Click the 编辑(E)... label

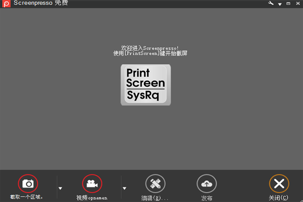[x=155, y=197]
